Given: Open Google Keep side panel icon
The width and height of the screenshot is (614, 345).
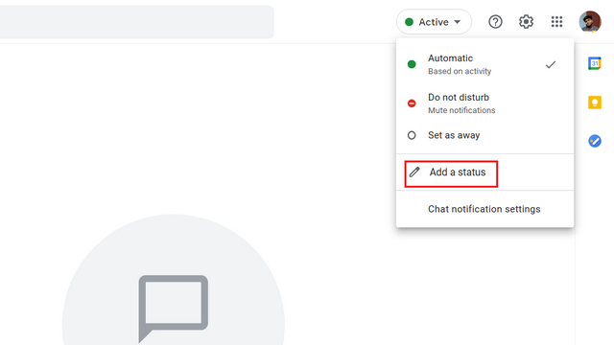Looking at the screenshot, I should [x=595, y=103].
